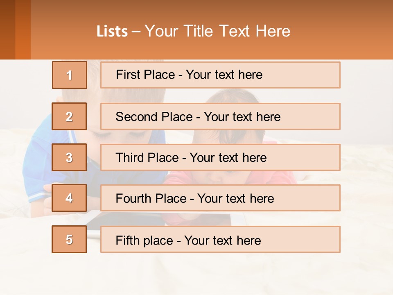Click the number 3 list marker
393x295 pixels.
[69, 157]
